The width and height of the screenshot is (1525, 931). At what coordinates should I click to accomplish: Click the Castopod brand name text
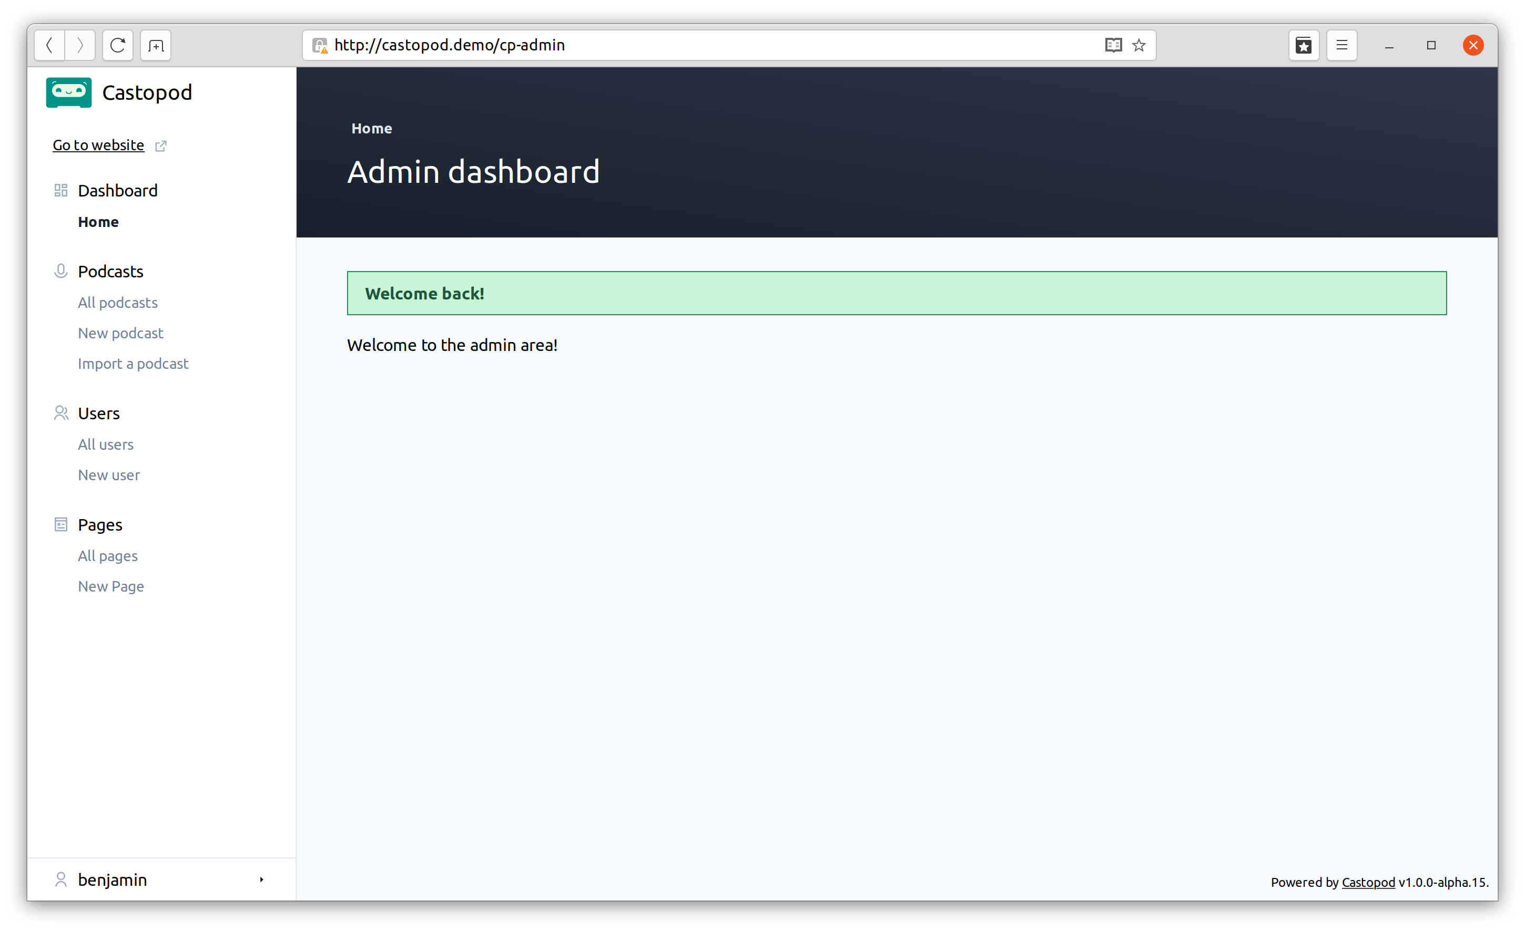pyautogui.click(x=147, y=92)
